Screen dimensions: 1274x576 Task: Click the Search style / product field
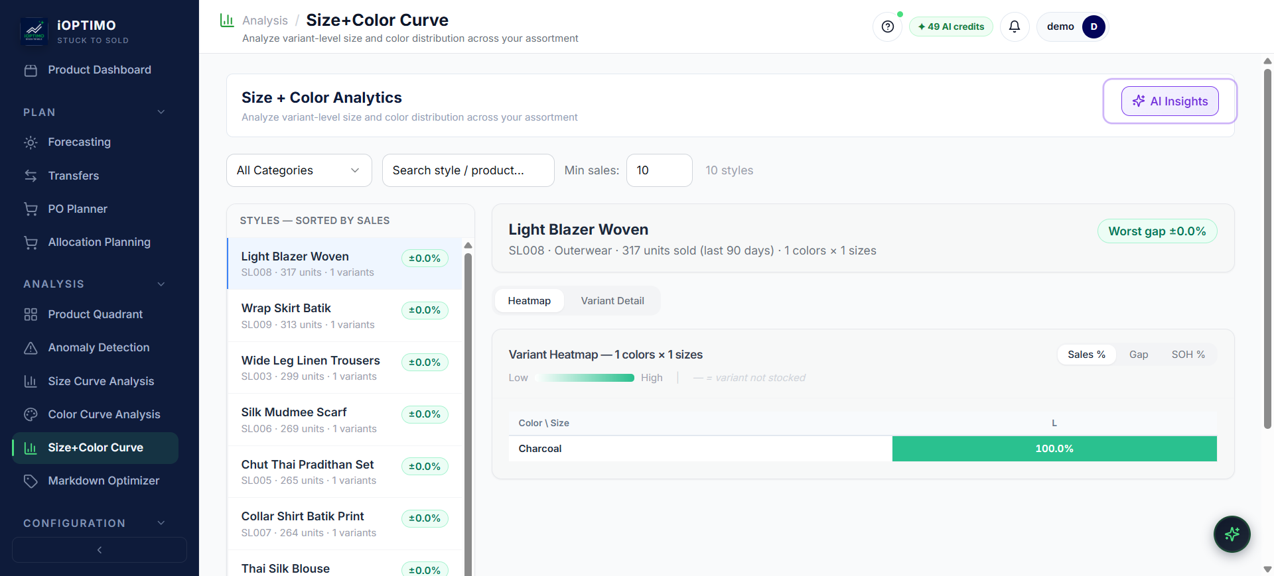pos(468,170)
